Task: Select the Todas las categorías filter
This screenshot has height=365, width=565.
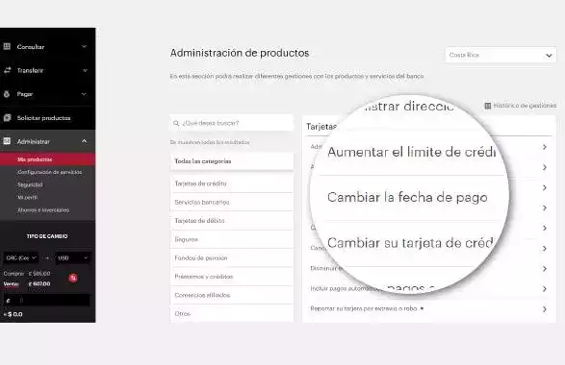Action: point(232,161)
